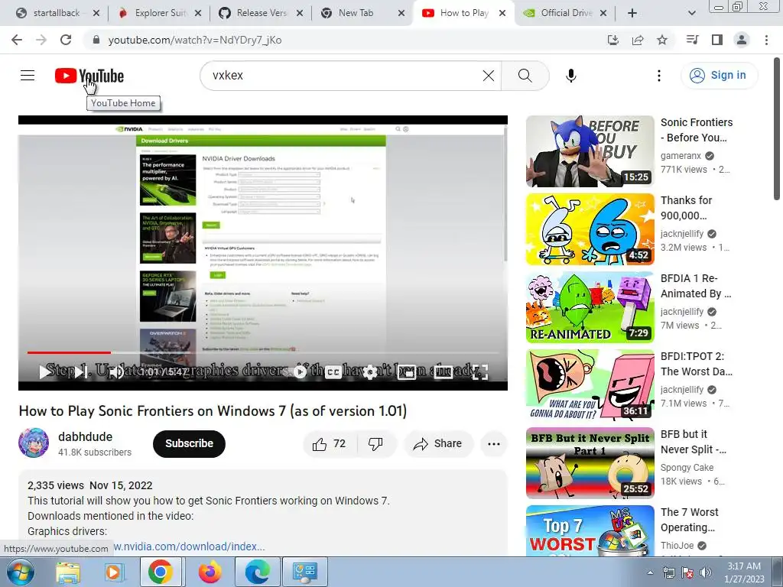Toggle Chrome side panel
This screenshot has width=783, height=587.
(717, 40)
